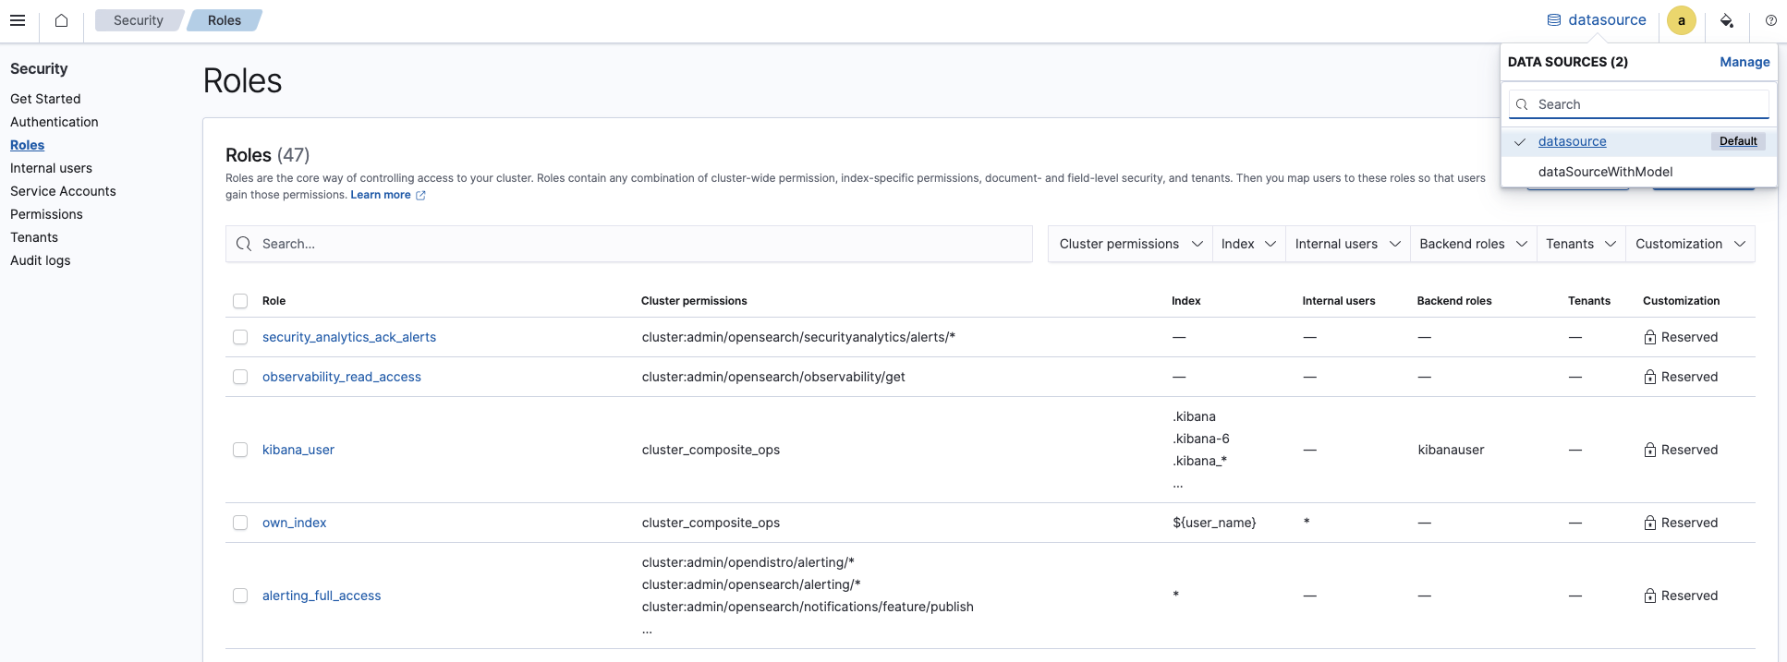This screenshot has height=662, width=1787.
Task: Toggle the select-all roles checkbox
Action: 240,301
